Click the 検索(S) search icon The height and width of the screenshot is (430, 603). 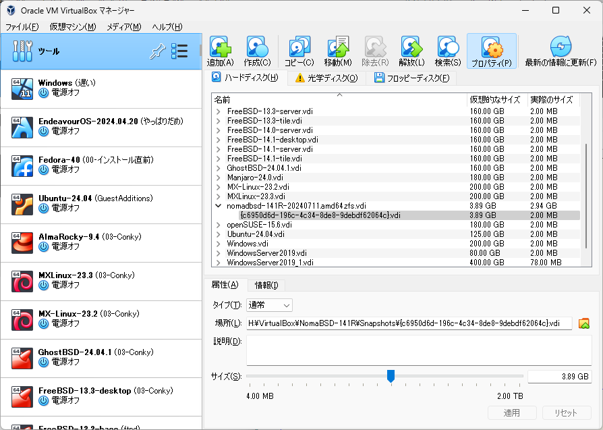(448, 47)
